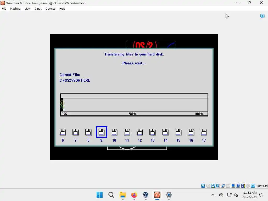Click floppy disk icon number 16
Viewport: 268px width, 201px height.
tap(191, 132)
